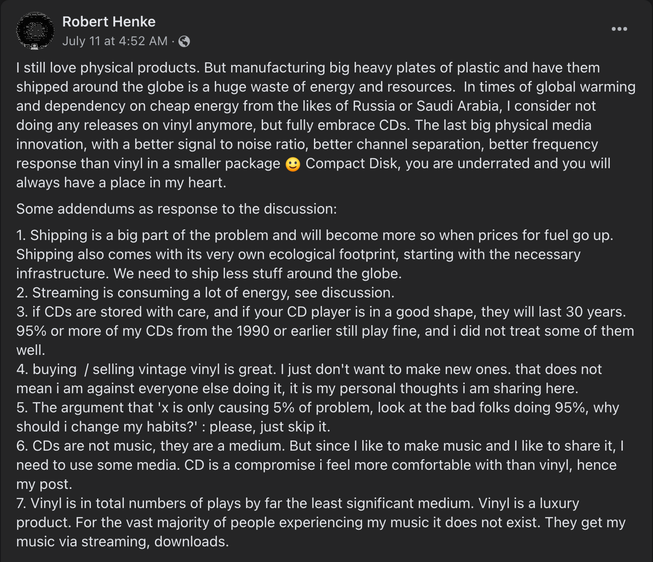Open the July 11 at 4:52 AM timestamp
The height and width of the screenshot is (562, 653).
click(x=115, y=41)
